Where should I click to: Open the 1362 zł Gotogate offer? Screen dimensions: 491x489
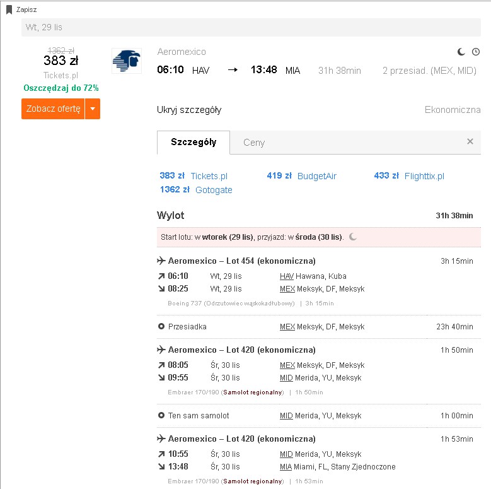pos(196,190)
